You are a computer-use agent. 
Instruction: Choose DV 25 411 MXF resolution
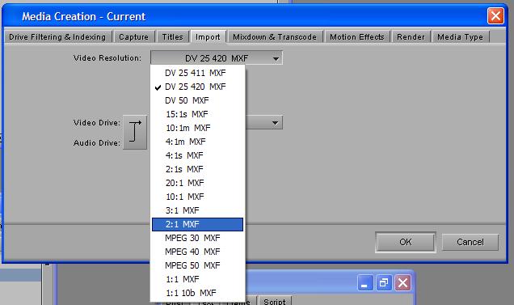197,73
